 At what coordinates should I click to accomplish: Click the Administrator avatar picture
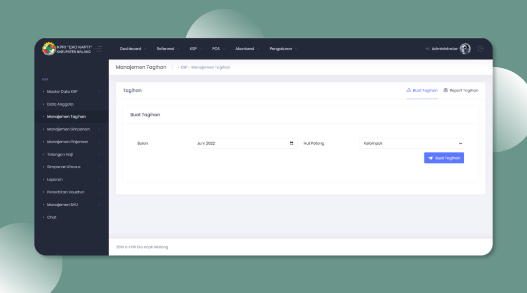point(465,49)
